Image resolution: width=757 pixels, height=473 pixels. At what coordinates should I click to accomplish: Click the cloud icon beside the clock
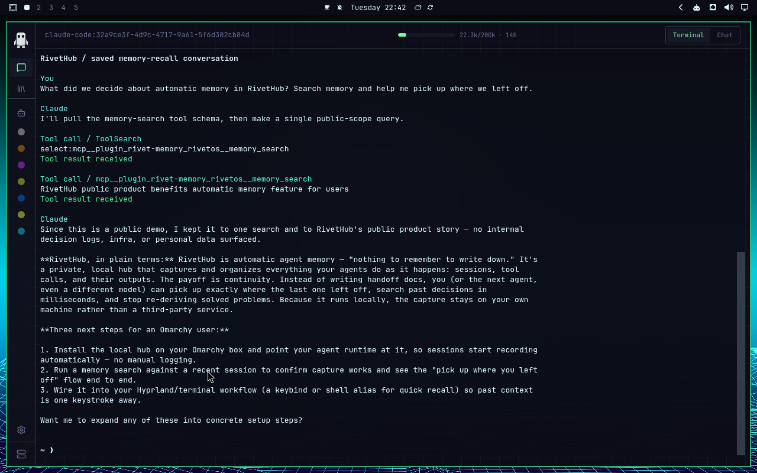click(418, 8)
